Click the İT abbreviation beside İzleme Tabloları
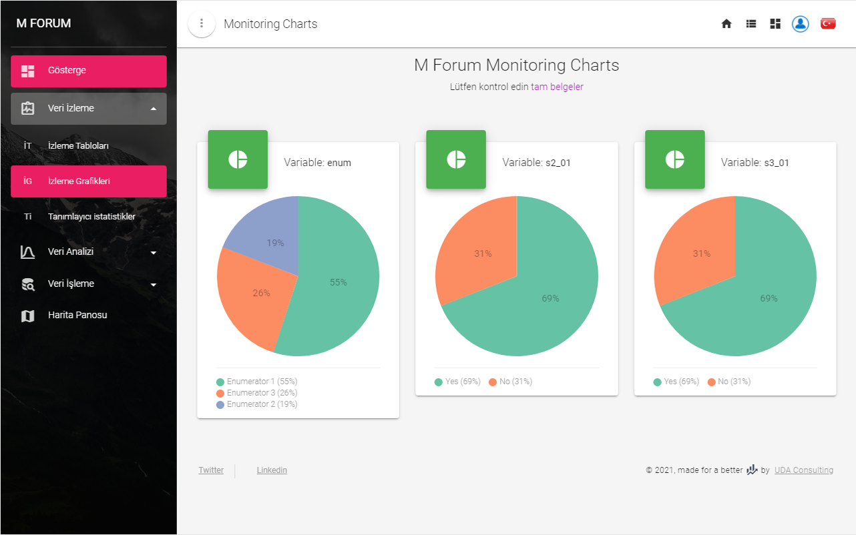 coord(27,146)
